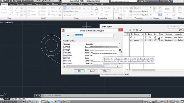
Task: Click Sign In in the title bar
Action: 146,1
